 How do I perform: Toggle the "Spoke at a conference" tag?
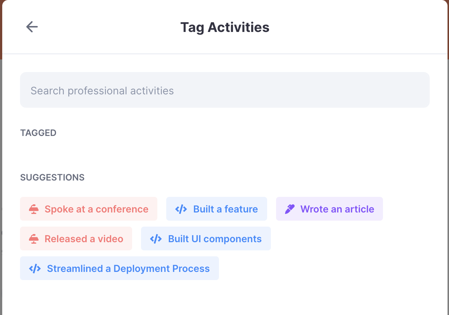[x=88, y=209]
